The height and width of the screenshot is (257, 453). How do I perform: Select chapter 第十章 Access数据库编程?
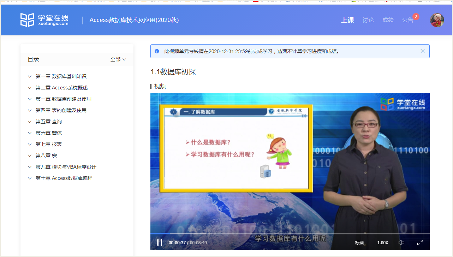64,178
